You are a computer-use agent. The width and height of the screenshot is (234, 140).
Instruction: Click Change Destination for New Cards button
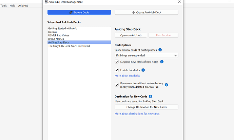[x=147, y=107]
